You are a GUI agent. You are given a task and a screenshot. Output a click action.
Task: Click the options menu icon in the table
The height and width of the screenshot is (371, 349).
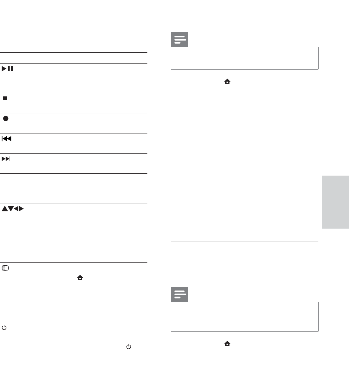tap(5, 268)
